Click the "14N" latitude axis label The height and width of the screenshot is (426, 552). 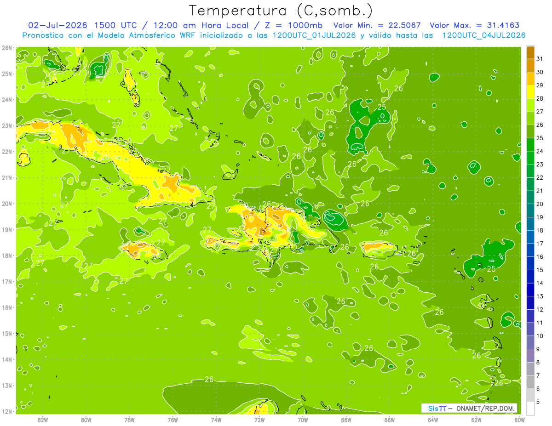7,359
